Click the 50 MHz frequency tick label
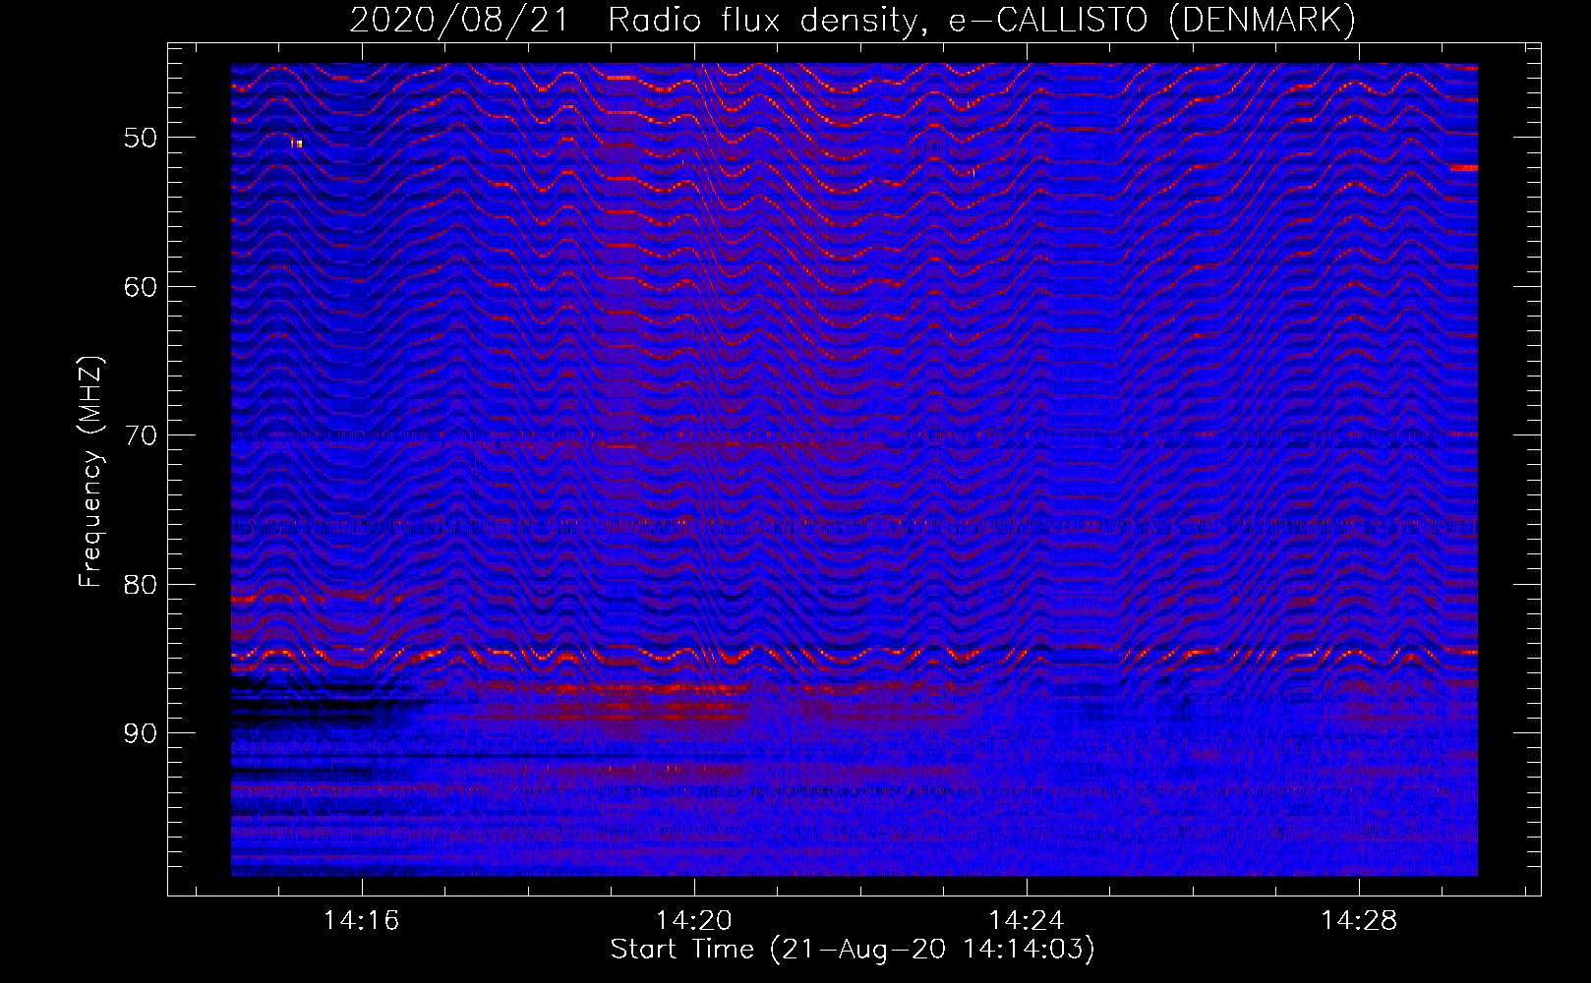 tap(141, 138)
